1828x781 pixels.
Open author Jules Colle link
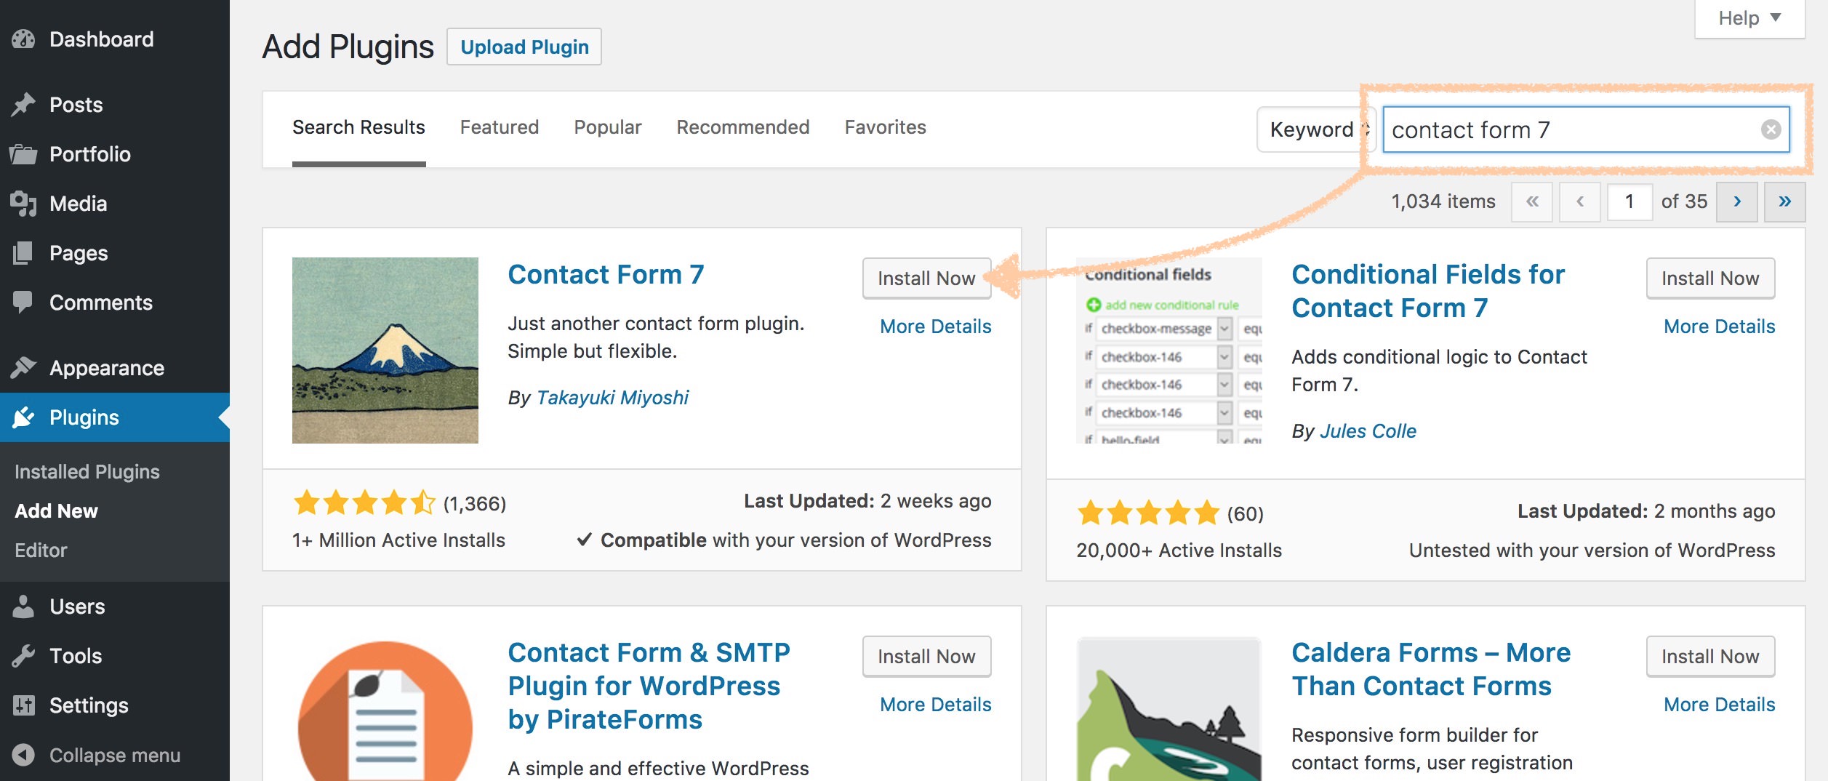tap(1368, 431)
